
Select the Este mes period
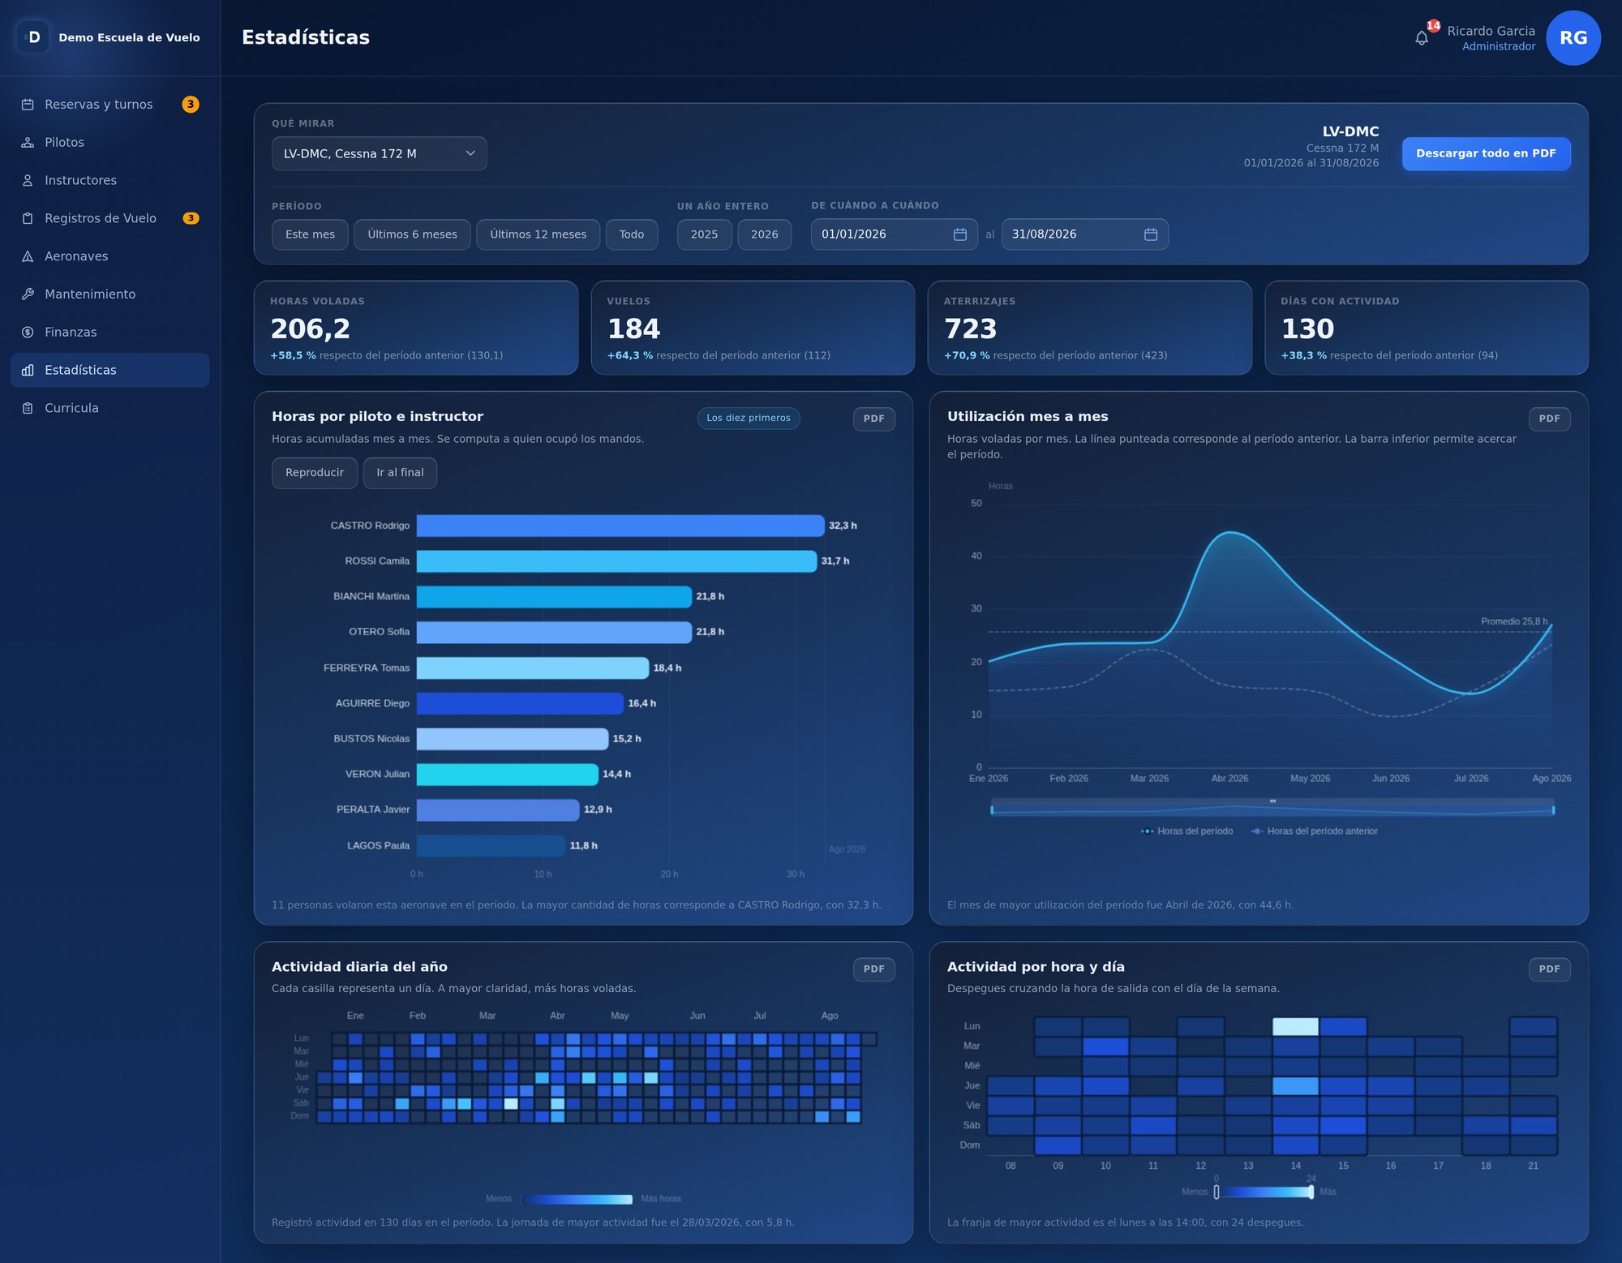pos(310,234)
